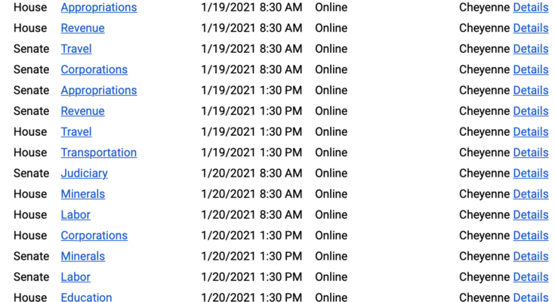The image size is (555, 302).
Task: Click the Senate Travel committee link
Action: 76,49
